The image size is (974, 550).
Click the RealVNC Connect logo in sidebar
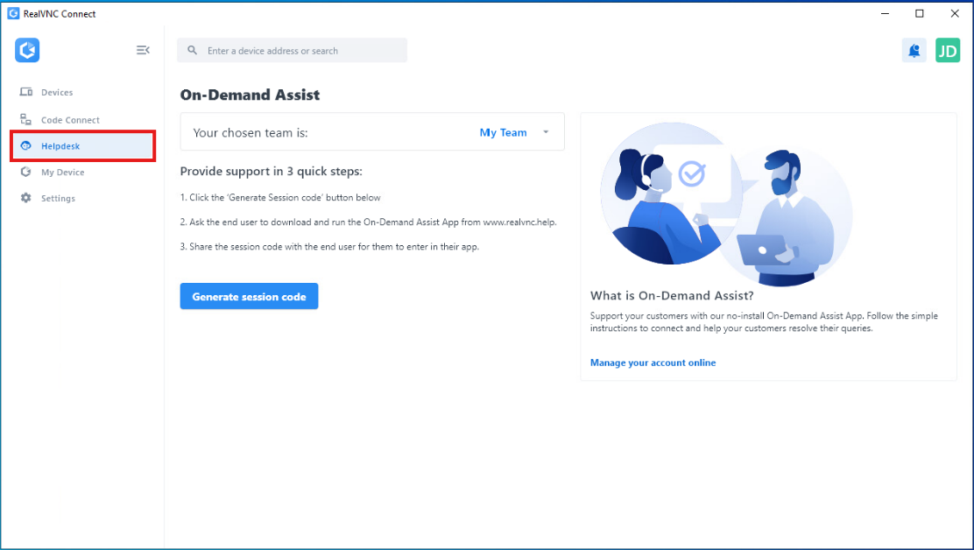coord(27,50)
